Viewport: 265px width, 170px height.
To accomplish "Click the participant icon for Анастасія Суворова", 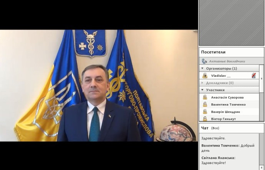I will coord(205,97).
